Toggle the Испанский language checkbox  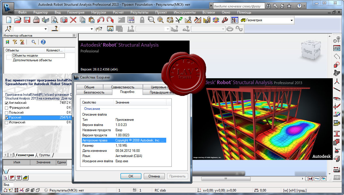point(7,123)
